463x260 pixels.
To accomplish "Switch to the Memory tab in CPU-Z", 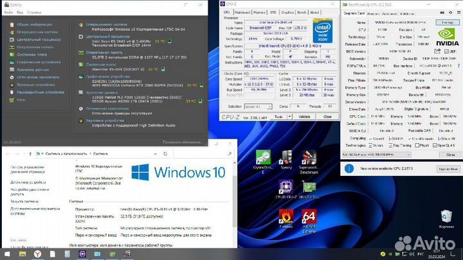I will [x=259, y=12].
